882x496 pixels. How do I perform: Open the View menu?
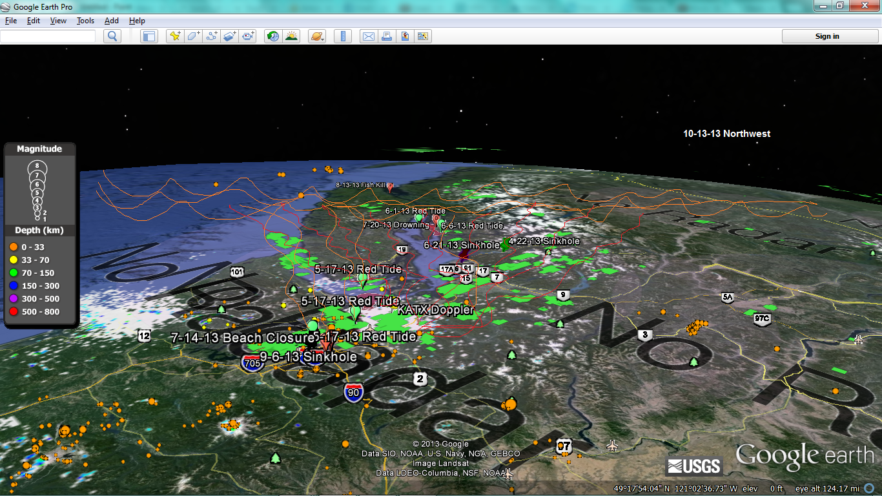pos(58,21)
